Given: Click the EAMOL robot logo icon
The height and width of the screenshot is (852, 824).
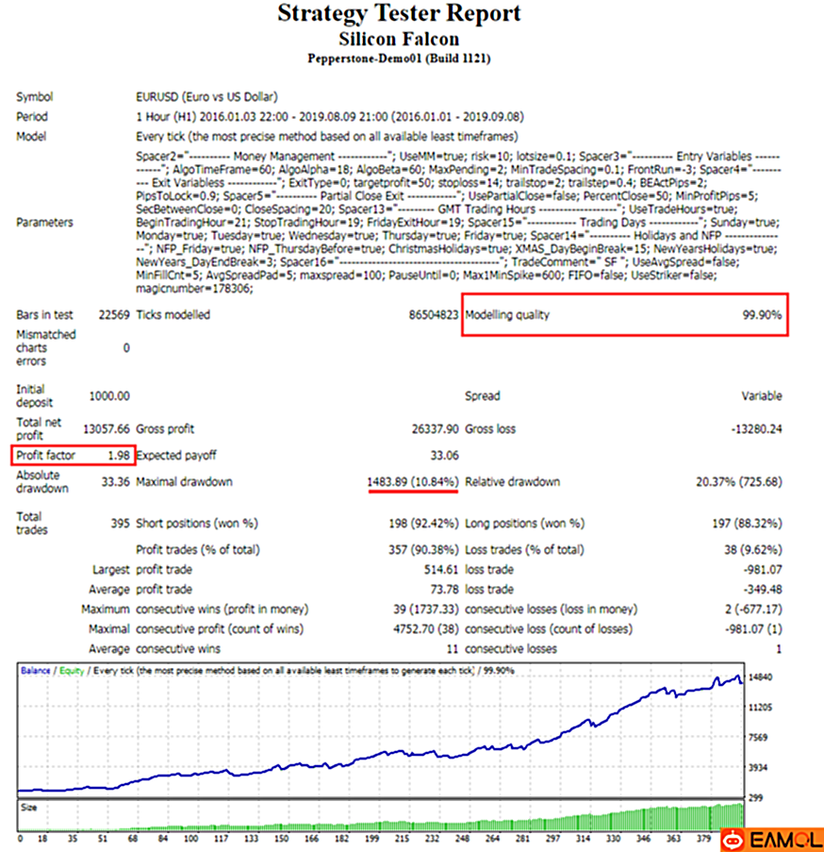Looking at the screenshot, I should point(733,838).
